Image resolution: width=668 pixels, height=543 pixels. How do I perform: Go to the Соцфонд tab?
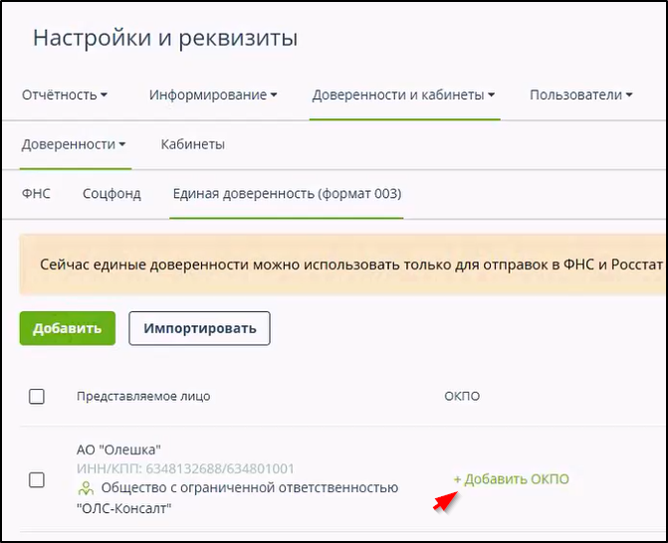click(x=111, y=194)
